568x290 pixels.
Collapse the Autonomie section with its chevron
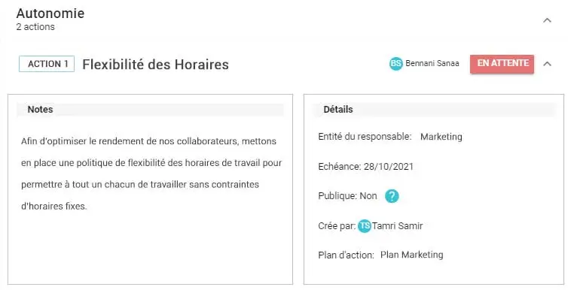[547, 20]
